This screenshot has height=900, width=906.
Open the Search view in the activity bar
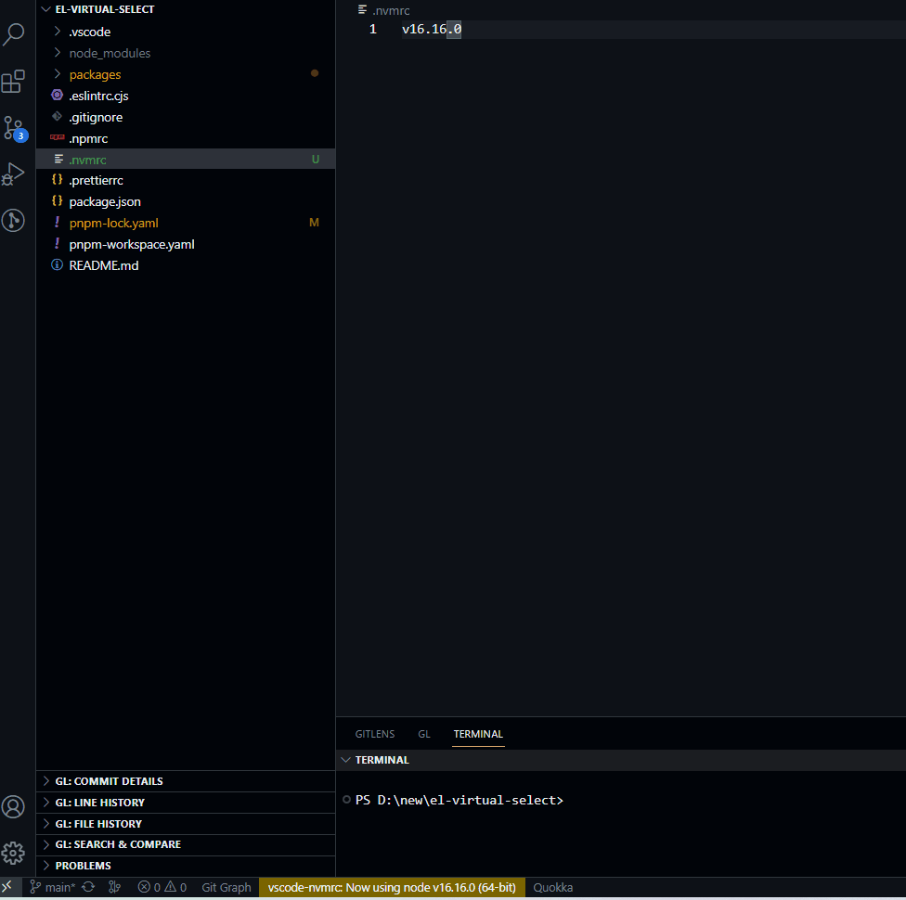tap(13, 33)
